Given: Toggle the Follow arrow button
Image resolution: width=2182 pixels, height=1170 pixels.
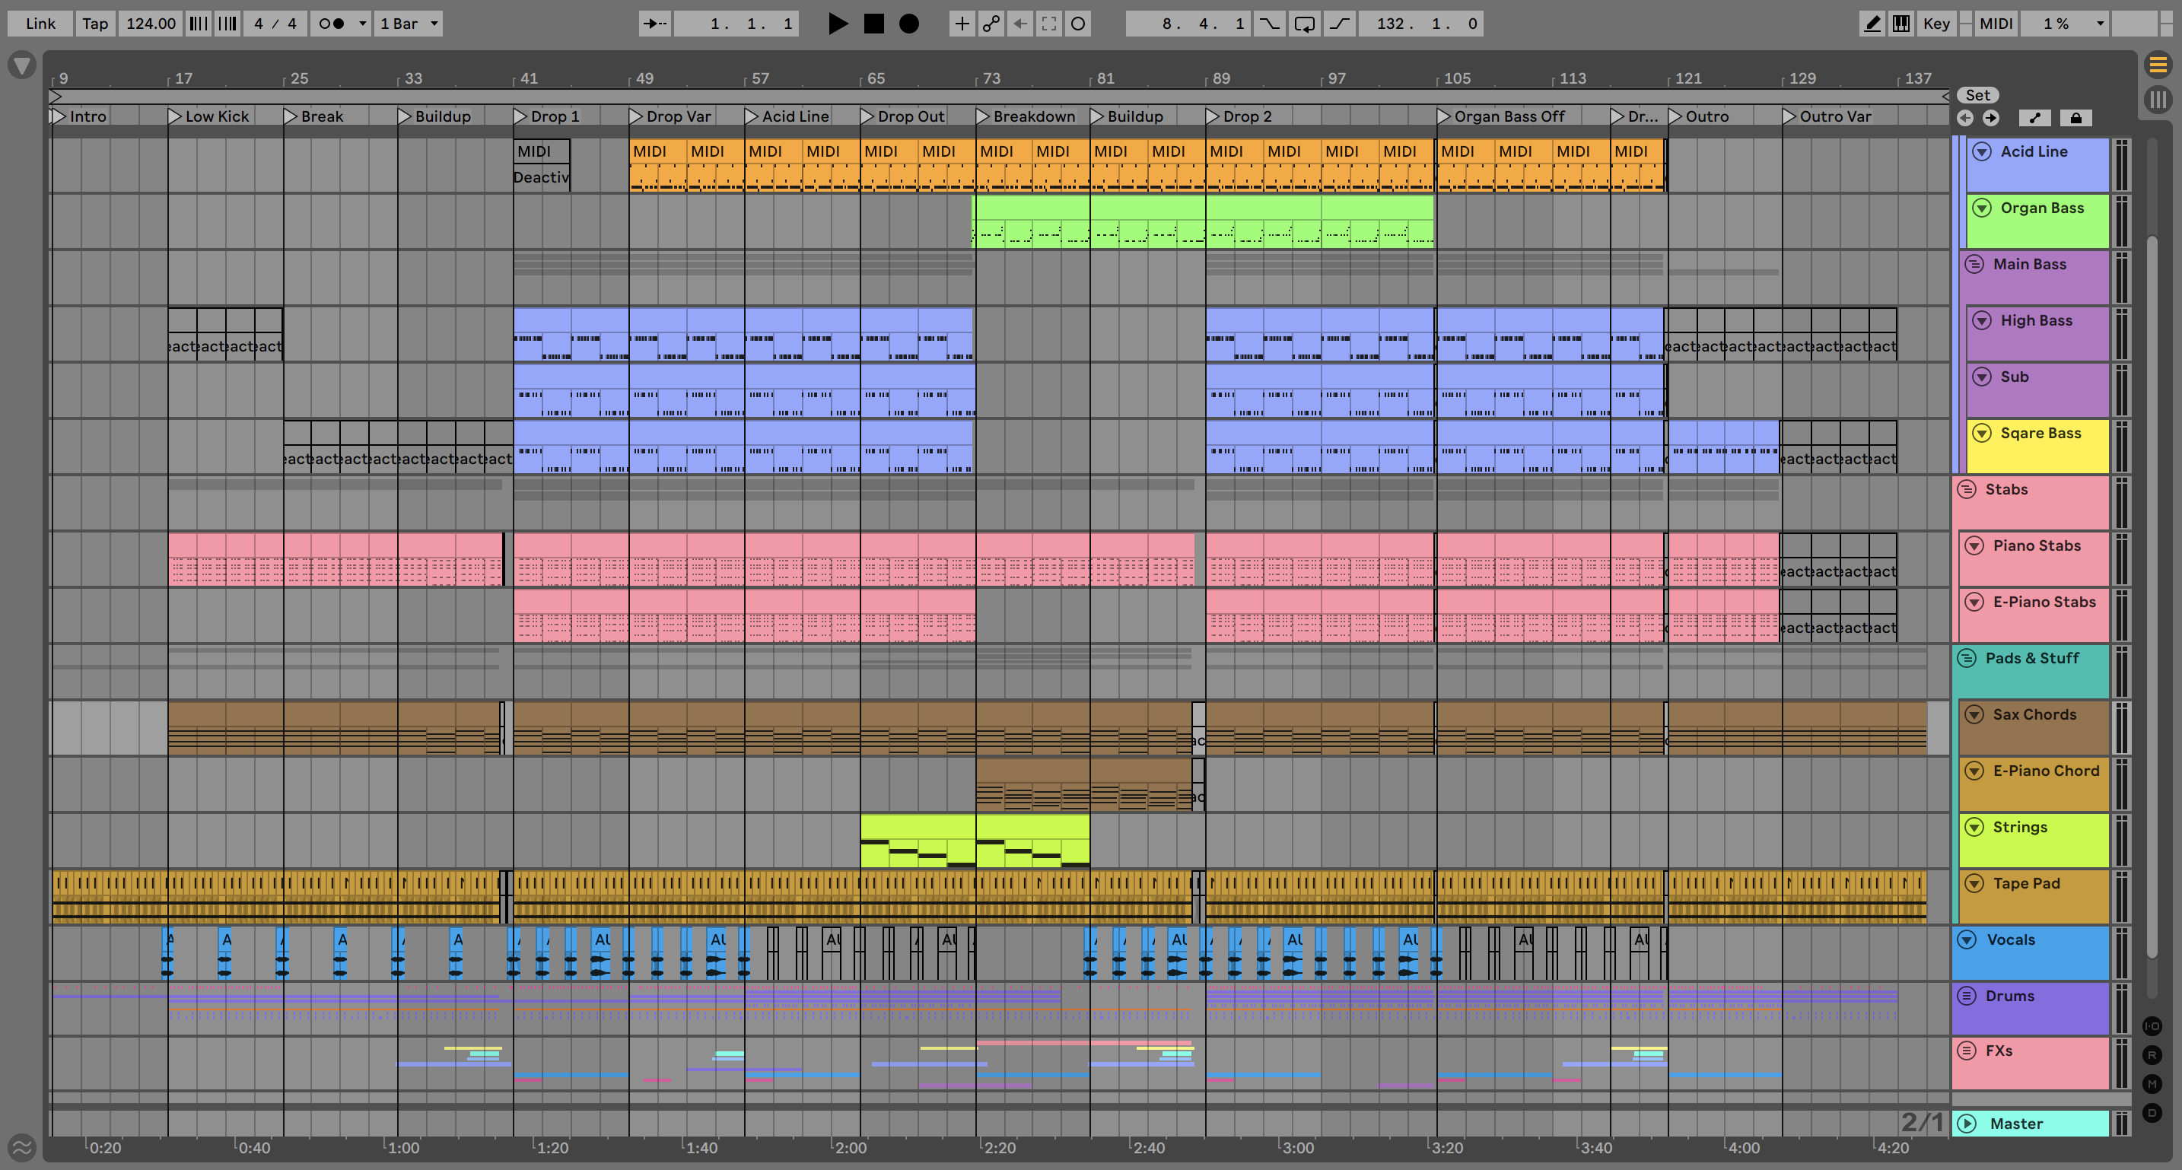Looking at the screenshot, I should pyautogui.click(x=655, y=24).
